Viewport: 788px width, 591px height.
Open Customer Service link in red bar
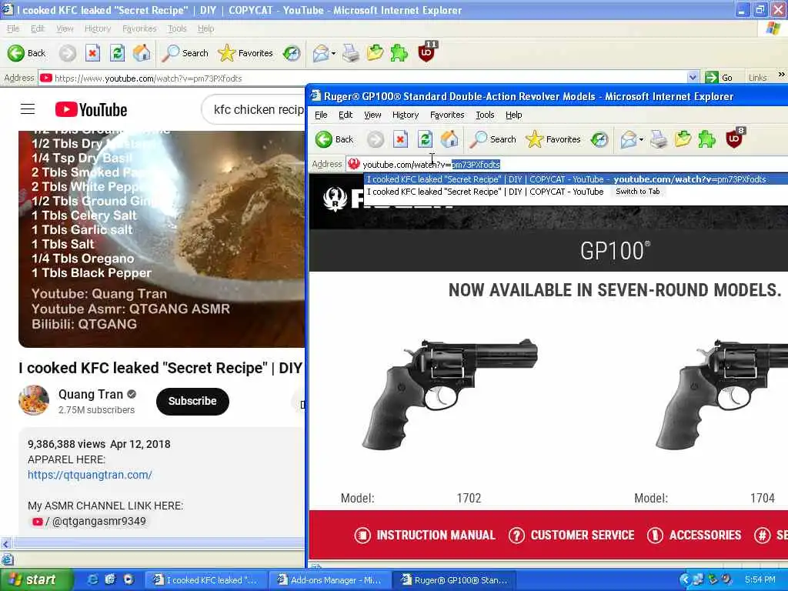[x=572, y=536]
